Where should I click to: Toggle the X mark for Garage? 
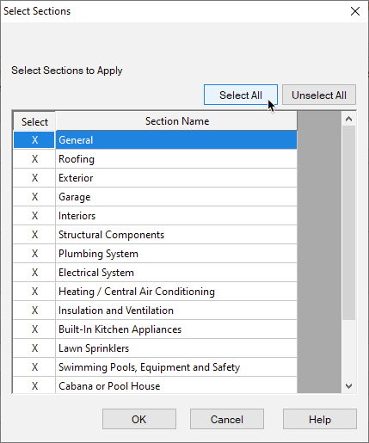(34, 197)
